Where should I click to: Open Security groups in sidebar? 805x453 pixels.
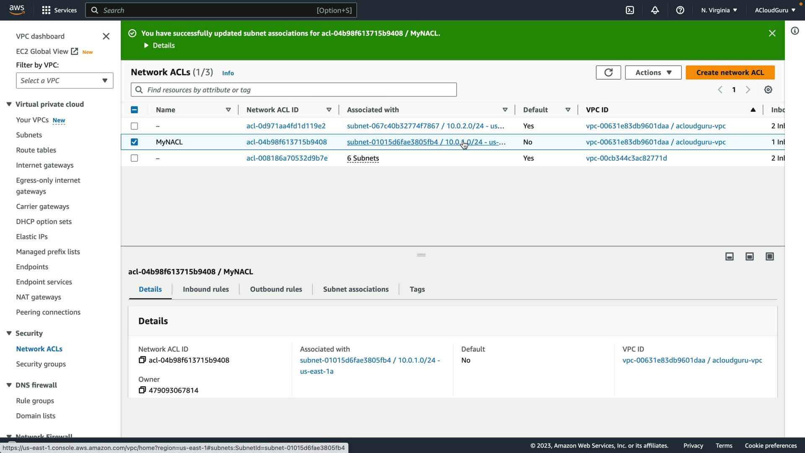point(41,364)
